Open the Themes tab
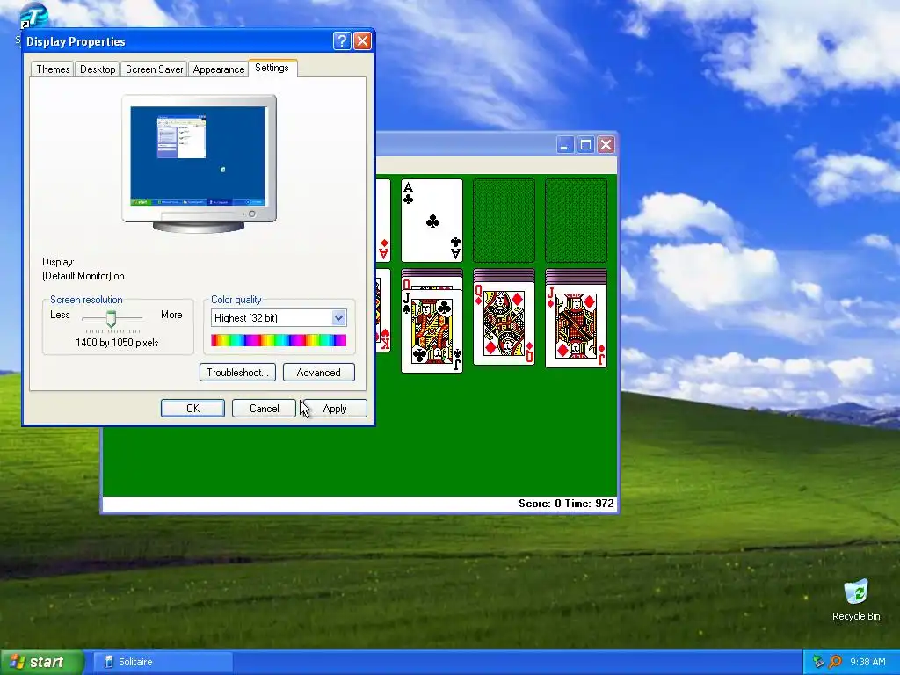 tap(53, 69)
